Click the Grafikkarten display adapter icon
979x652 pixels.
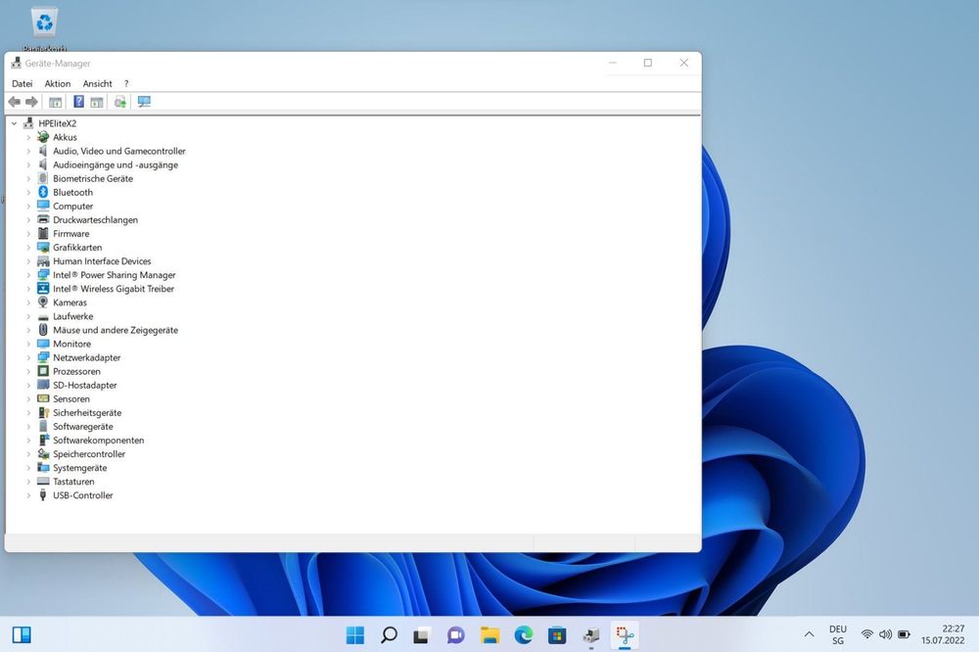[41, 247]
